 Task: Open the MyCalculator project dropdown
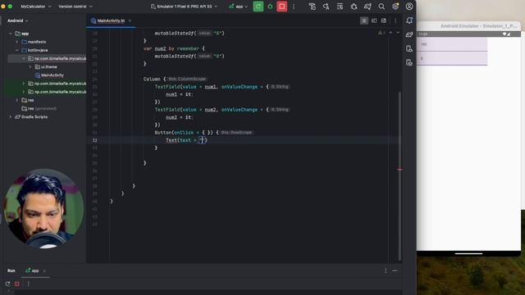(36, 7)
